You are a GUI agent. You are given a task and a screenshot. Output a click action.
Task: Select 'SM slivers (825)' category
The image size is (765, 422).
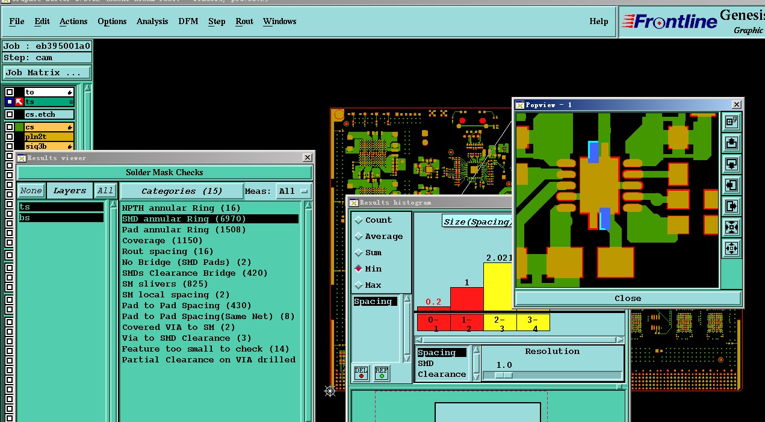click(210, 284)
